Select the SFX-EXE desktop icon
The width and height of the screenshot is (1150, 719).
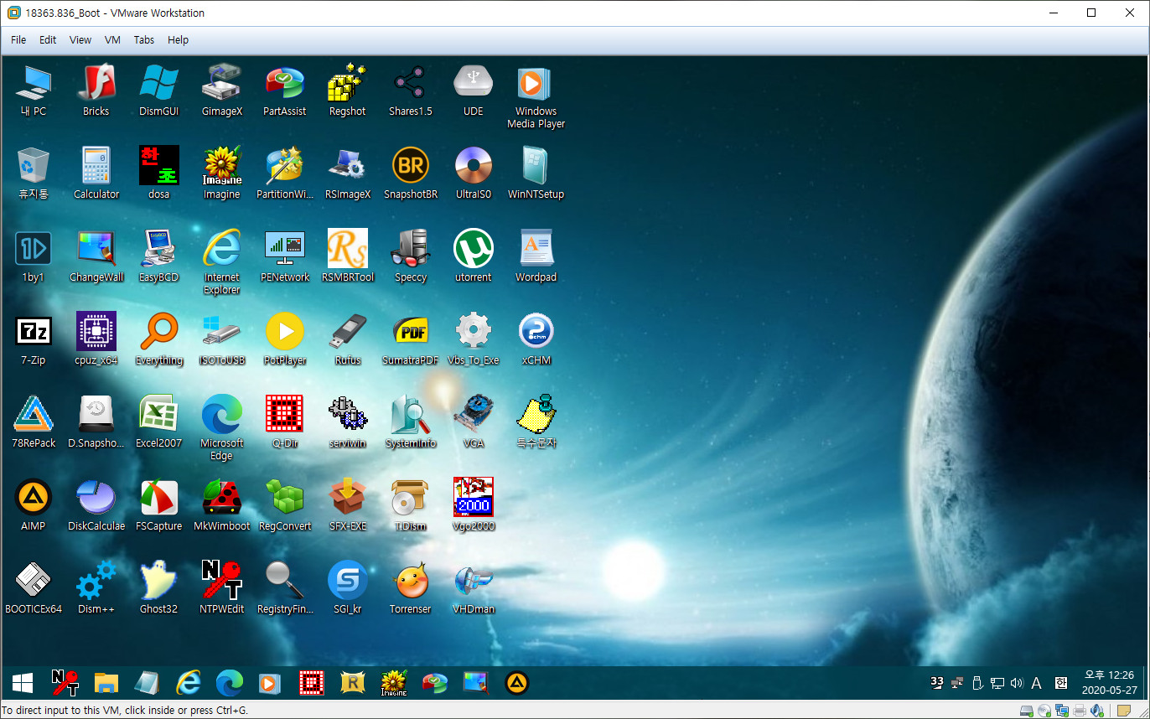[348, 505]
